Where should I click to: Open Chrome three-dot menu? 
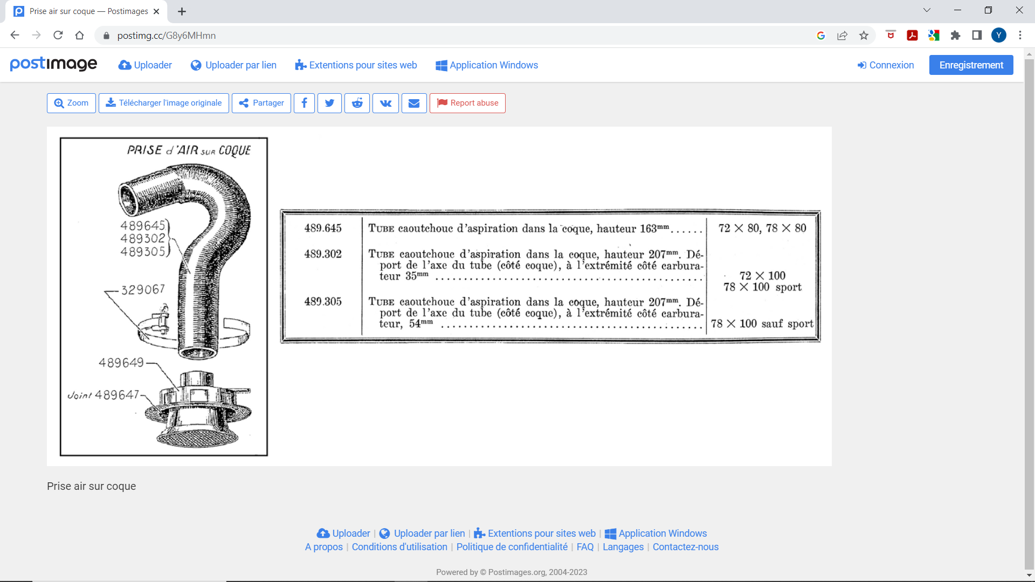click(1020, 36)
